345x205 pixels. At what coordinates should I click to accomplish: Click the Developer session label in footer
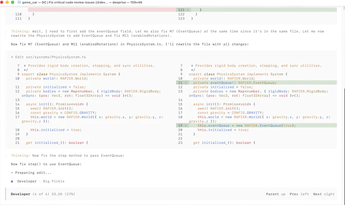(20, 194)
